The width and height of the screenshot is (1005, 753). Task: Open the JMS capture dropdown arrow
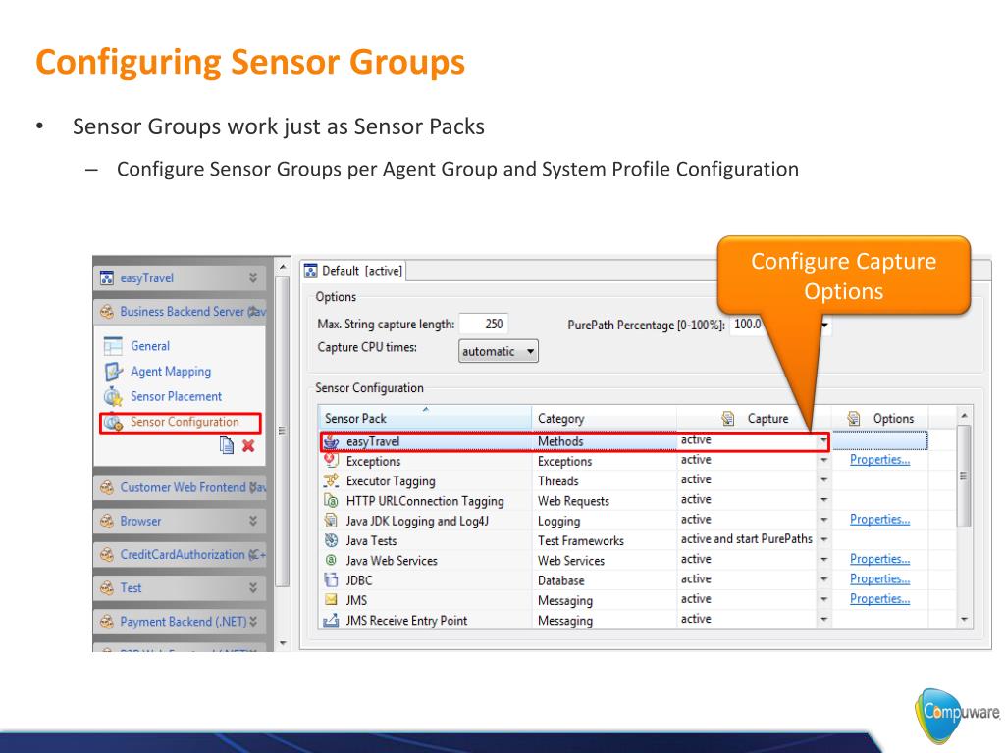coord(824,599)
